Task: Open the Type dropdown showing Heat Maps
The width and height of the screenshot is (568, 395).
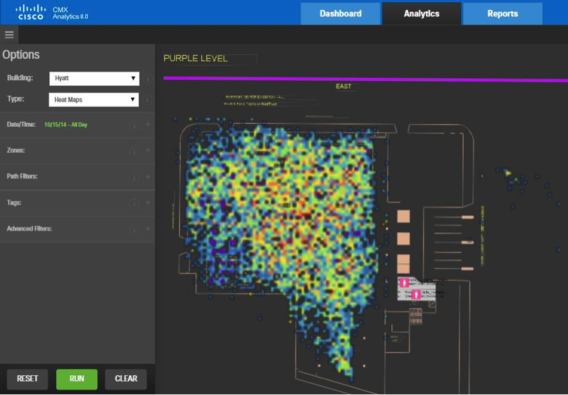Action: (x=93, y=100)
